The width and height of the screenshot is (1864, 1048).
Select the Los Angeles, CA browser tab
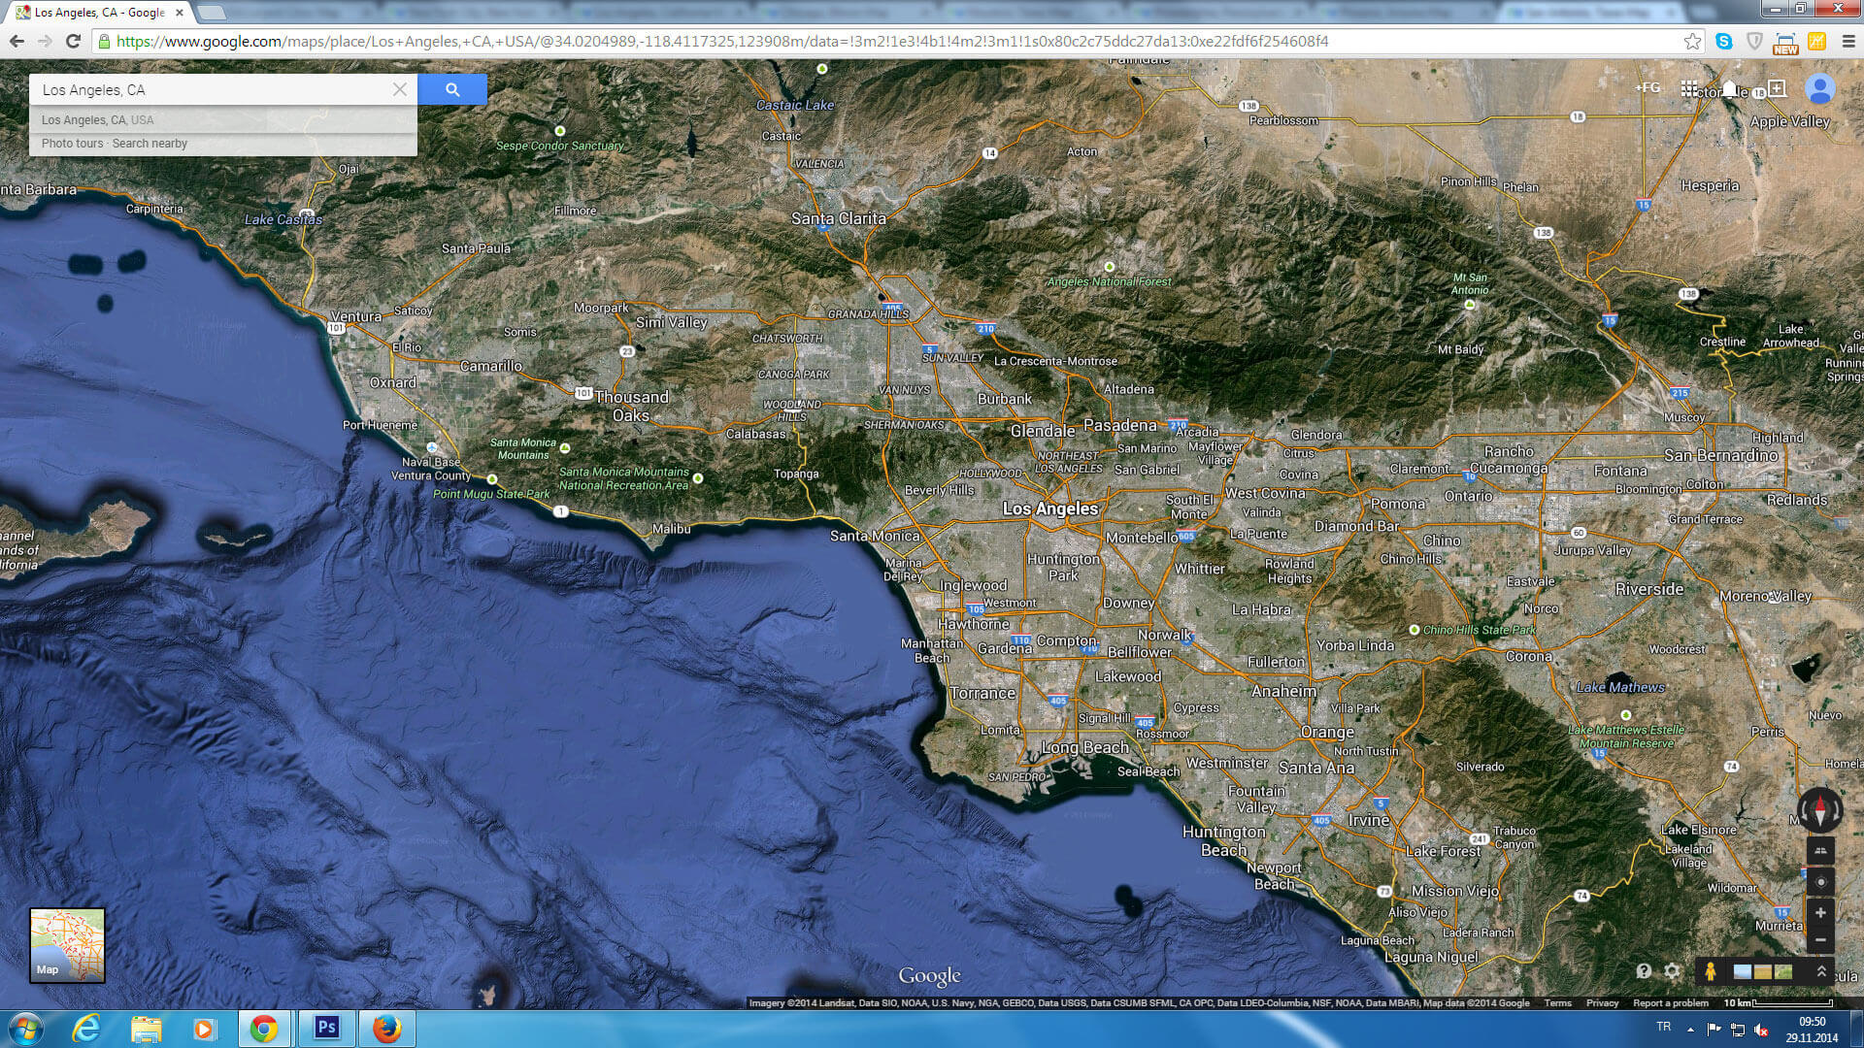click(99, 13)
